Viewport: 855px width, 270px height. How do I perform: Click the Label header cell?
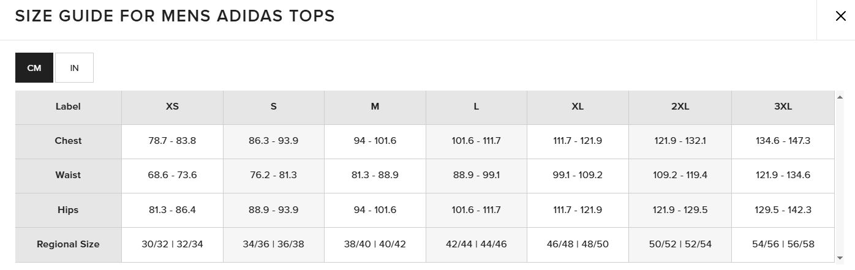(x=68, y=107)
